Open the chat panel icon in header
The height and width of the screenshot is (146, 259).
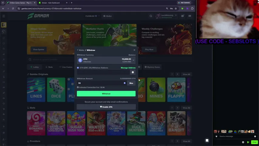[x=190, y=16]
